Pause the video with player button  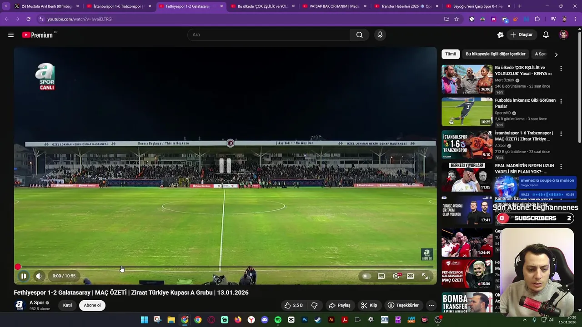tap(24, 276)
